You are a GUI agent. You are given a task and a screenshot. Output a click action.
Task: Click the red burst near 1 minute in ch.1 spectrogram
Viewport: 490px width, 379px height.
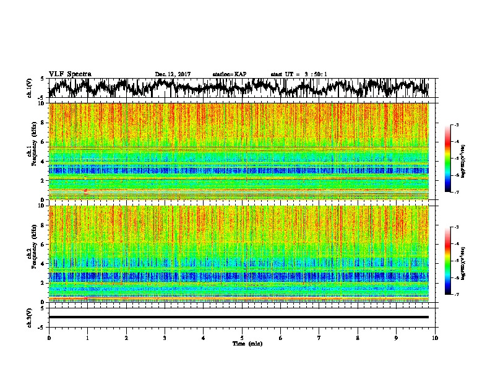(x=86, y=191)
